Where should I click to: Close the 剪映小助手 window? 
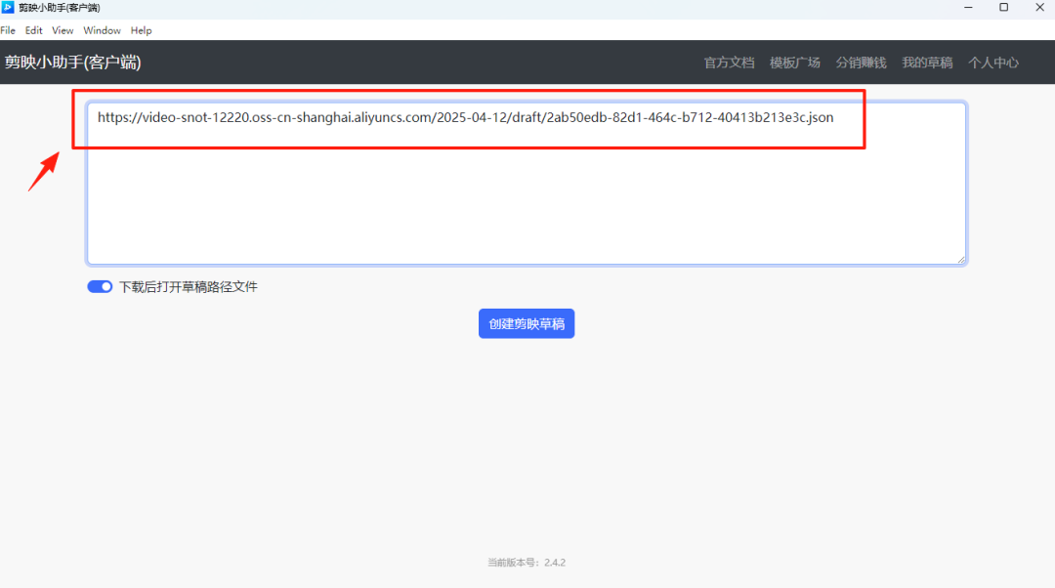1038,8
